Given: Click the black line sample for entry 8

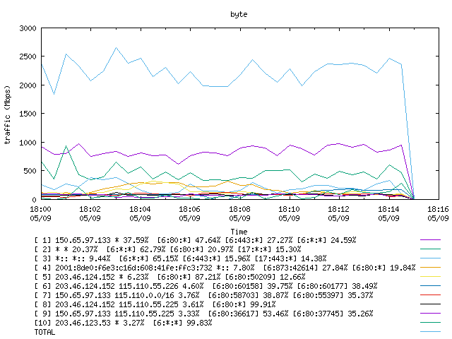Looking at the screenshot, I should pyautogui.click(x=430, y=304).
